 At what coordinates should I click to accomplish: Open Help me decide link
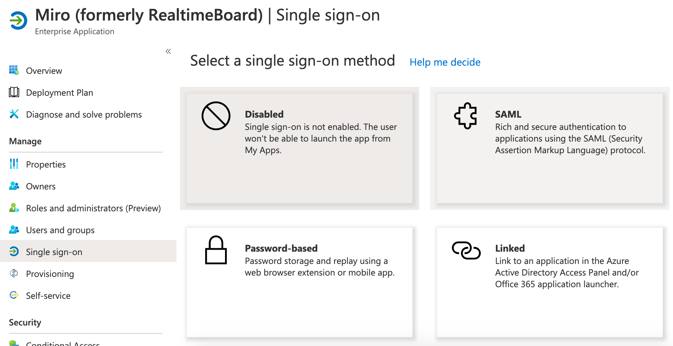(x=445, y=62)
